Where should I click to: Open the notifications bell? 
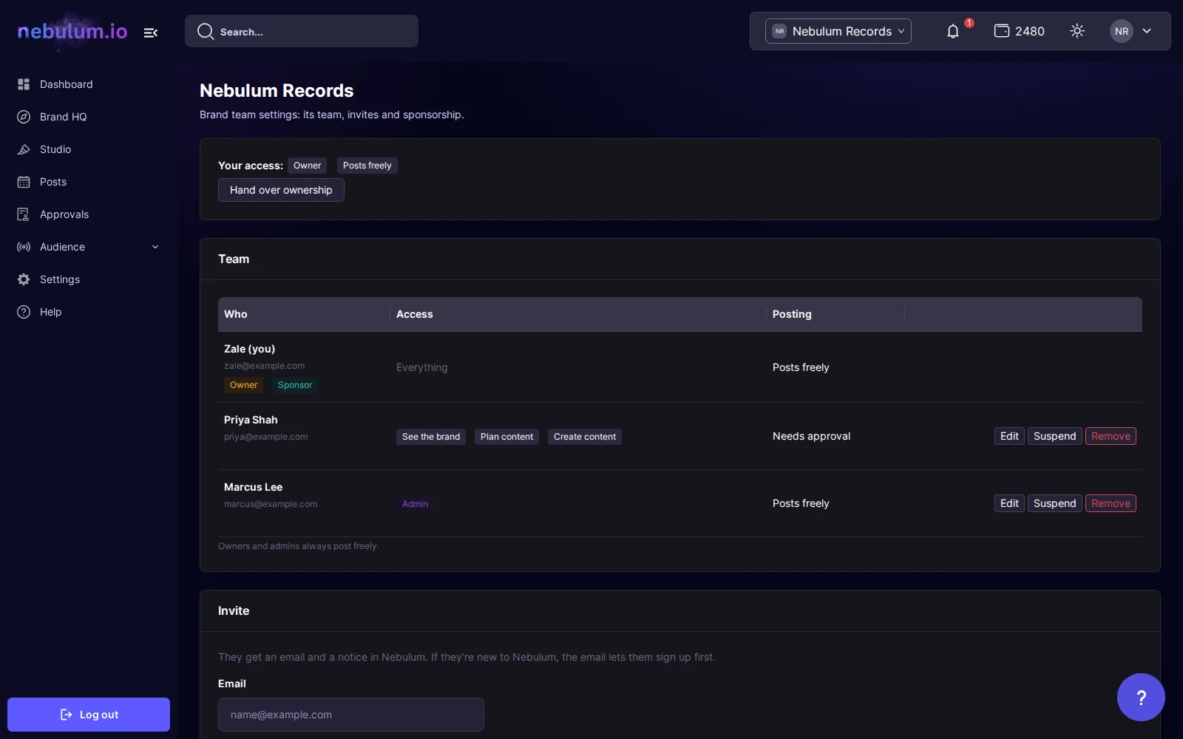pyautogui.click(x=953, y=31)
